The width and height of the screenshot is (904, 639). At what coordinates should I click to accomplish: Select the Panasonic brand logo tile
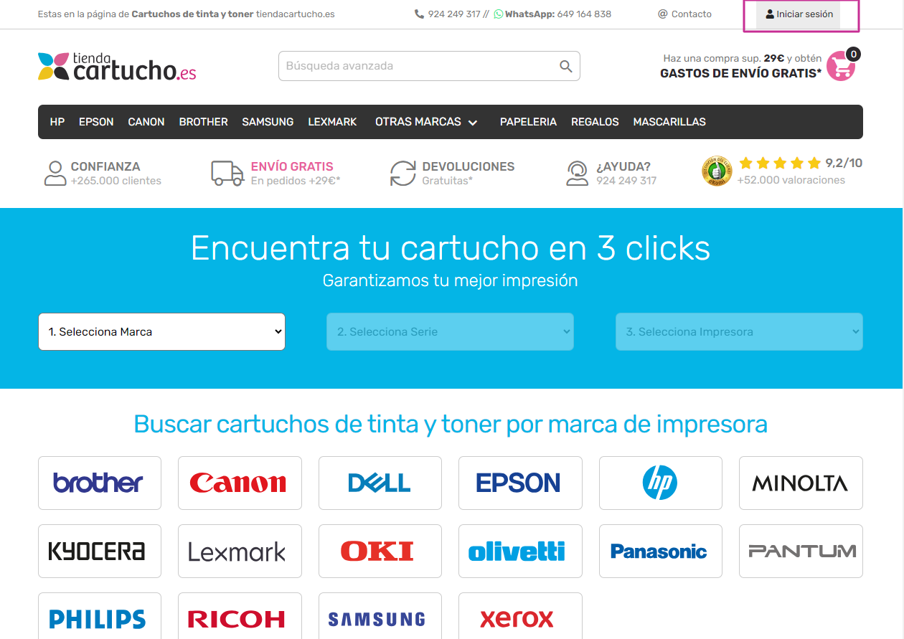(x=661, y=551)
